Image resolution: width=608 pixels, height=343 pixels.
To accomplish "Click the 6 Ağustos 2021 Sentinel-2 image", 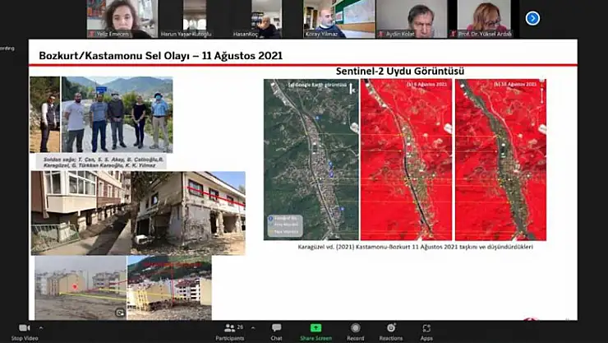I will [406, 160].
